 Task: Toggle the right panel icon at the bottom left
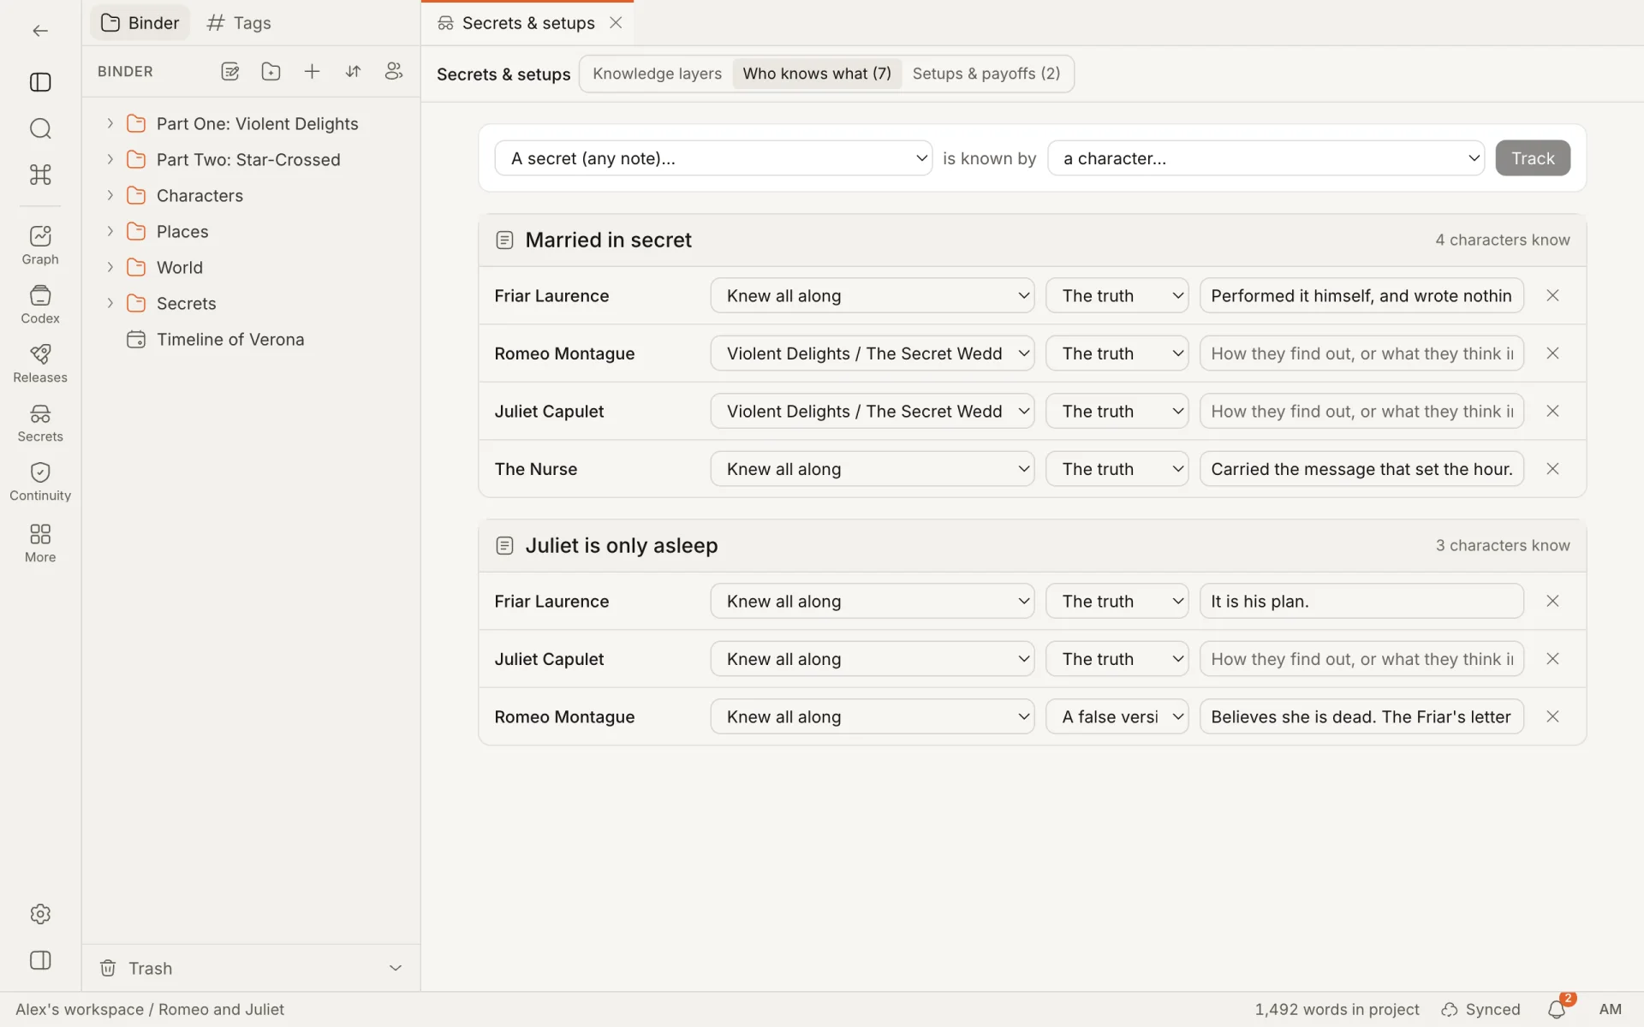coord(40,960)
